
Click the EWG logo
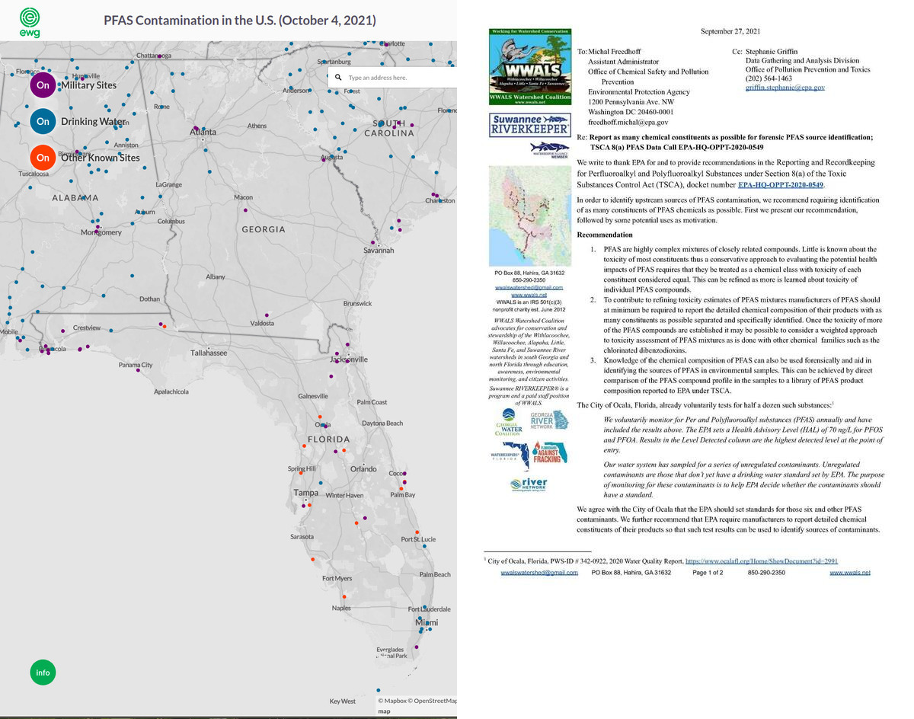(x=31, y=22)
